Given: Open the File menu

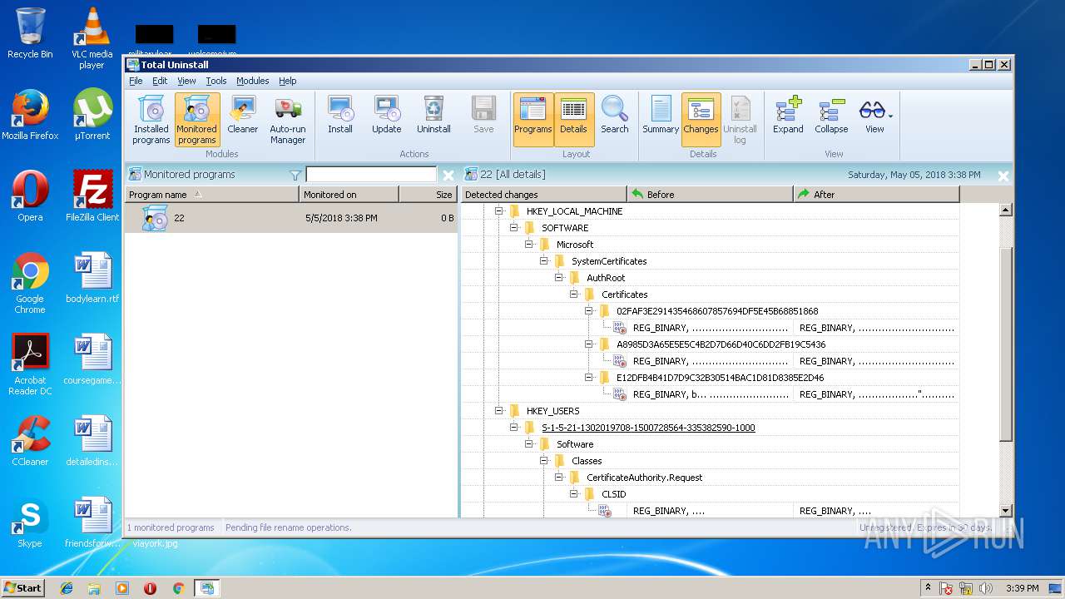Looking at the screenshot, I should [x=136, y=81].
